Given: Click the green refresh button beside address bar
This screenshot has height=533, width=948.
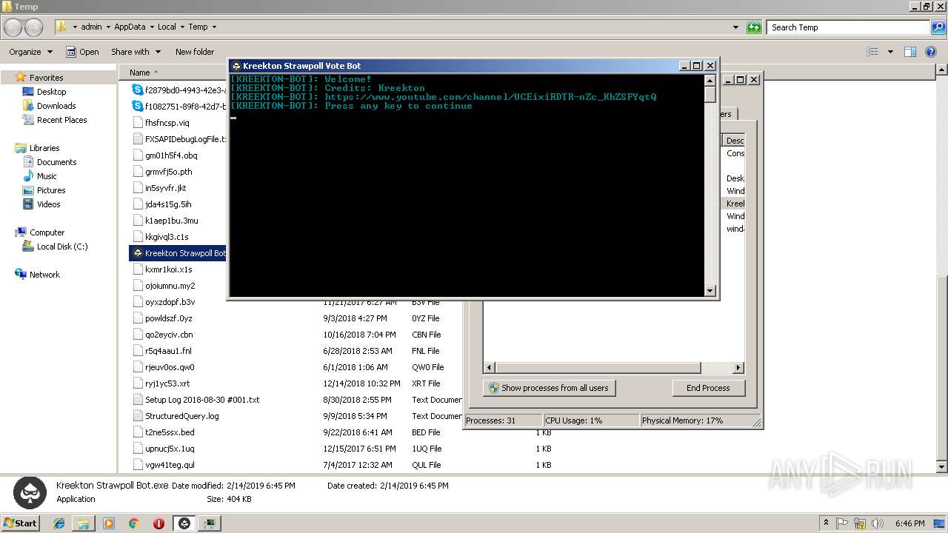Looking at the screenshot, I should (x=754, y=27).
